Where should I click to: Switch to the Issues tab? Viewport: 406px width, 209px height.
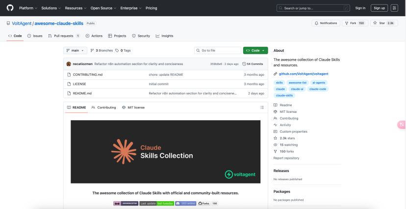[x=35, y=36]
